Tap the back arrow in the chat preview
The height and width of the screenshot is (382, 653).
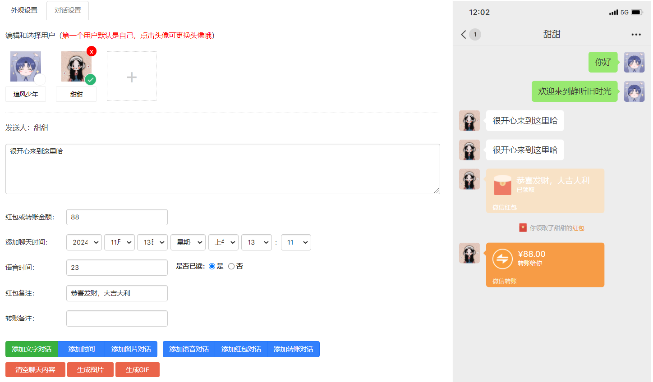click(x=463, y=34)
